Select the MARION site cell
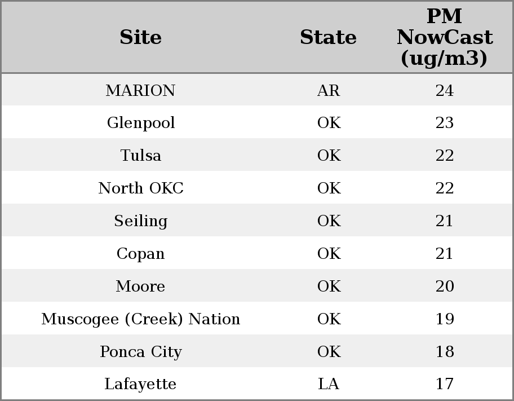This screenshot has height=401, width=514. 140,90
